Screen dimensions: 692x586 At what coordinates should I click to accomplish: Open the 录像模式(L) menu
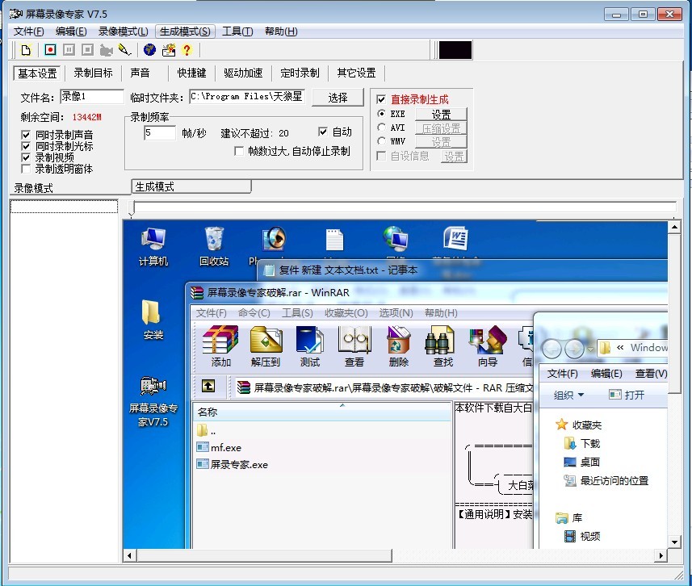(x=123, y=31)
